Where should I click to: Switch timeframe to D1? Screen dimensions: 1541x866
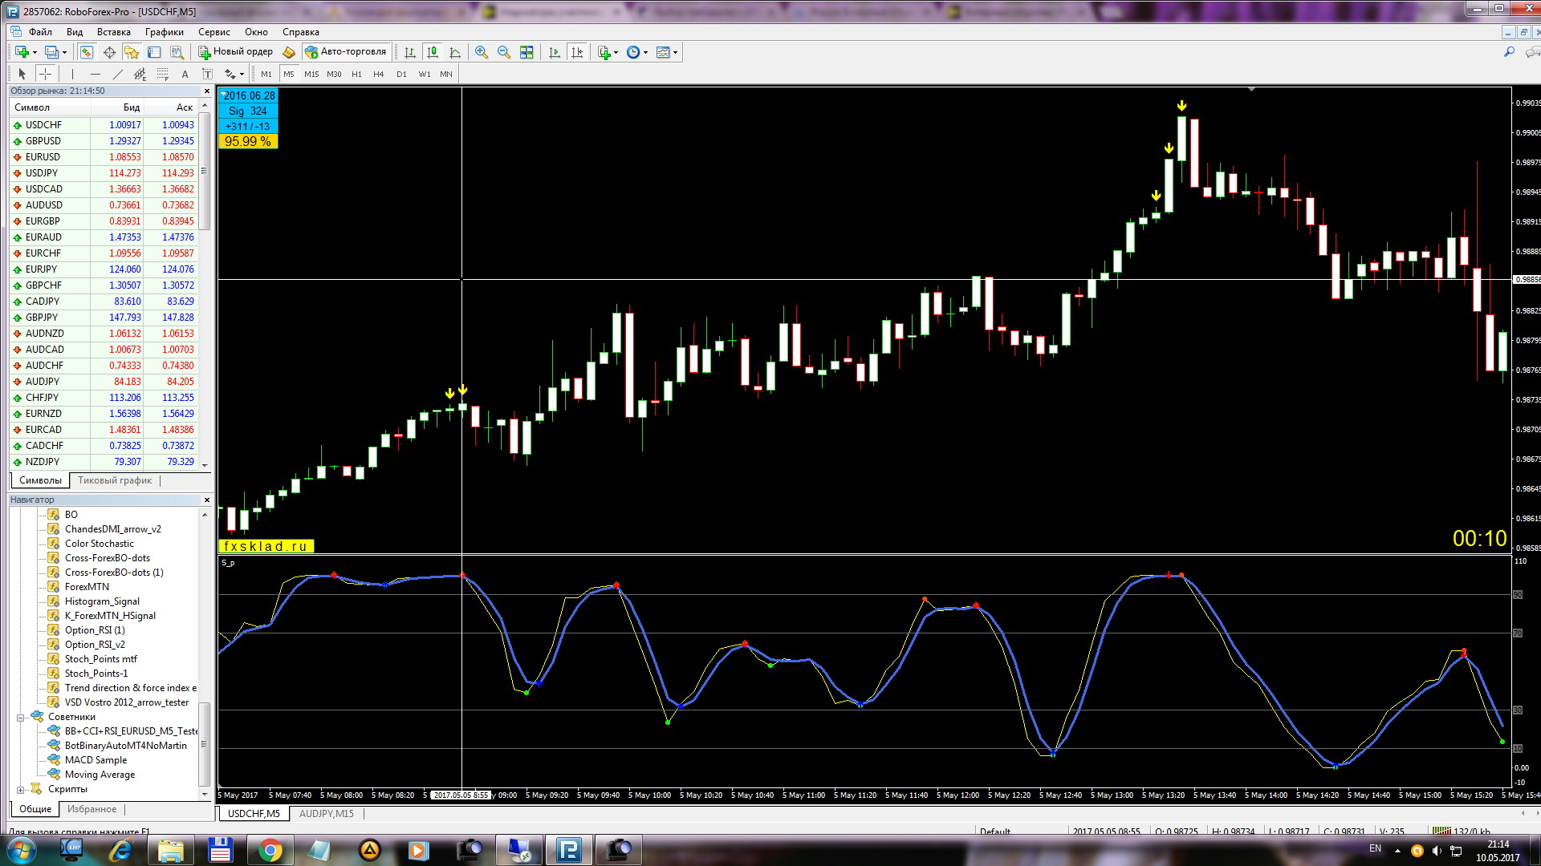point(401,74)
